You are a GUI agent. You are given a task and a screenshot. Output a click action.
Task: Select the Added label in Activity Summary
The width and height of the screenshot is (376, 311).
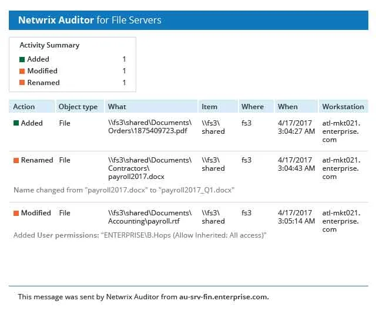point(38,59)
